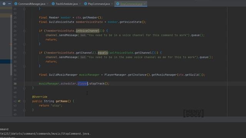Close the CommandManager.java tab
Viewport: 246px width, 138px height.
(48, 4)
